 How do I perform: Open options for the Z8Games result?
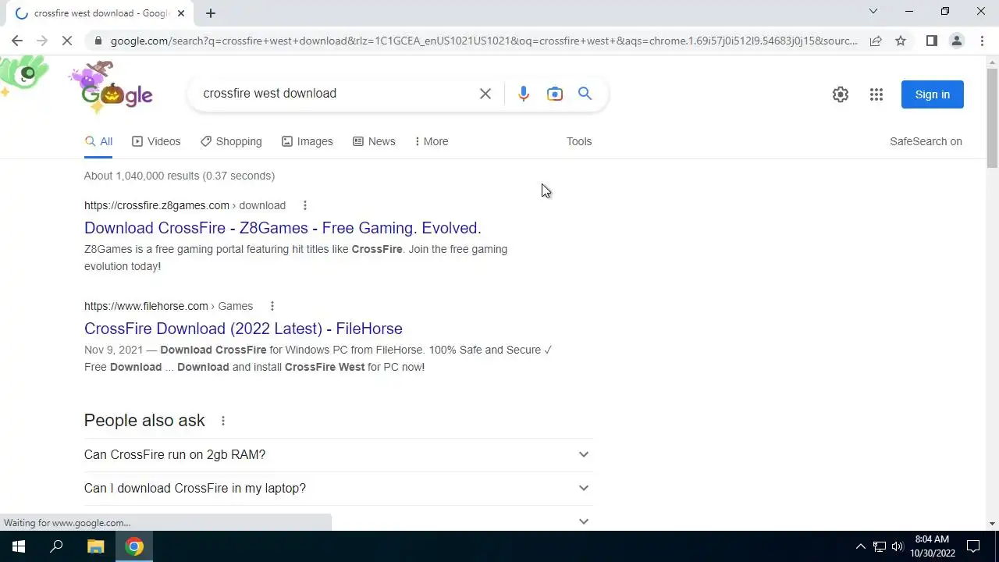point(305,205)
